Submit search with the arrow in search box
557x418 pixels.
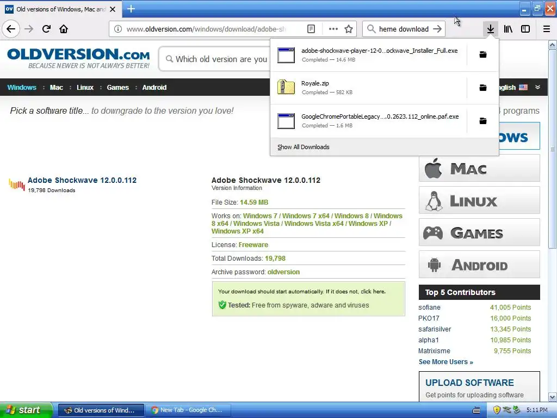point(437,29)
